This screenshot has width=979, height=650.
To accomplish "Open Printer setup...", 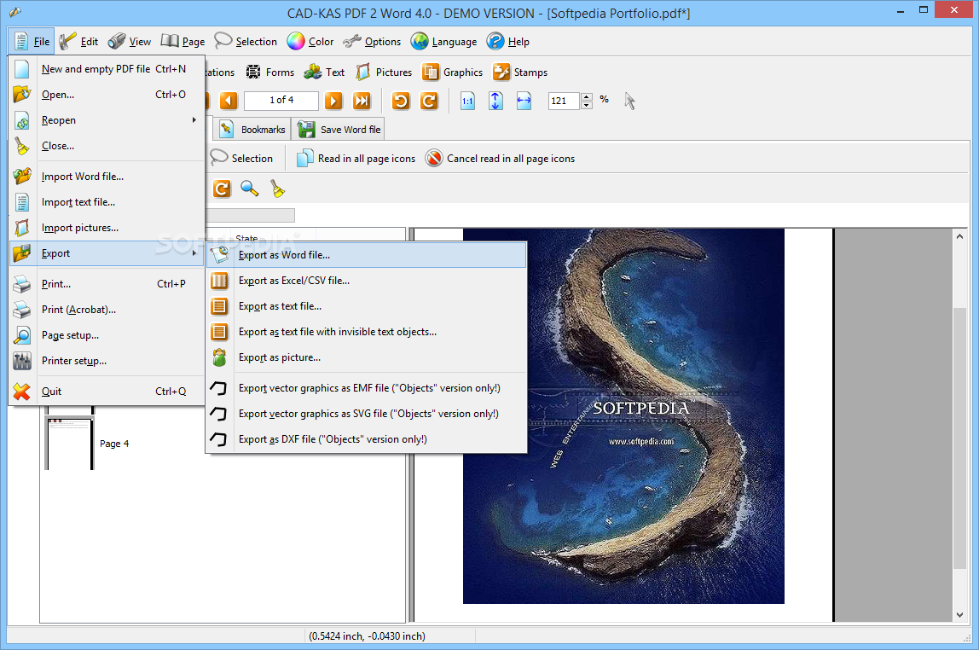I will (x=107, y=361).
